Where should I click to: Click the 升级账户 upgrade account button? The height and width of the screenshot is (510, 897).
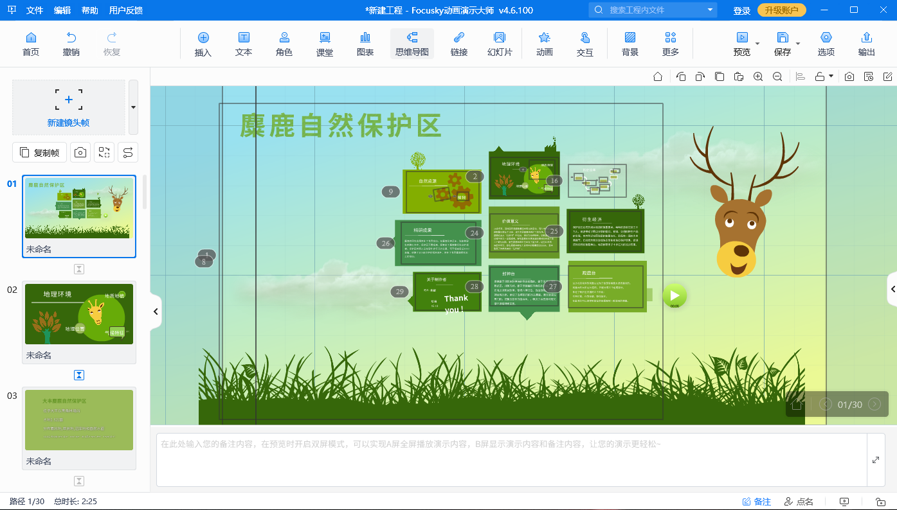pyautogui.click(x=781, y=10)
